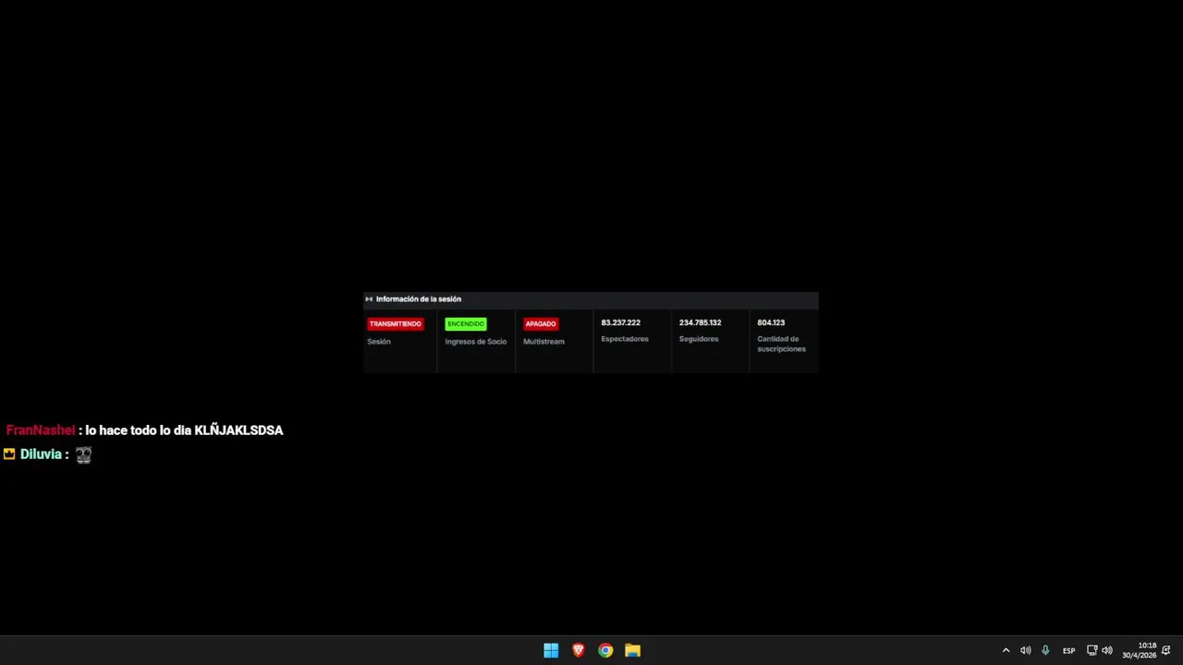Click the red APAGADO Multistream badge
1183x665 pixels.
click(541, 324)
